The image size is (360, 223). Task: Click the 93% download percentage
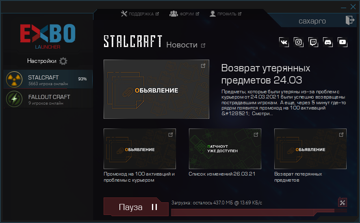click(x=82, y=79)
